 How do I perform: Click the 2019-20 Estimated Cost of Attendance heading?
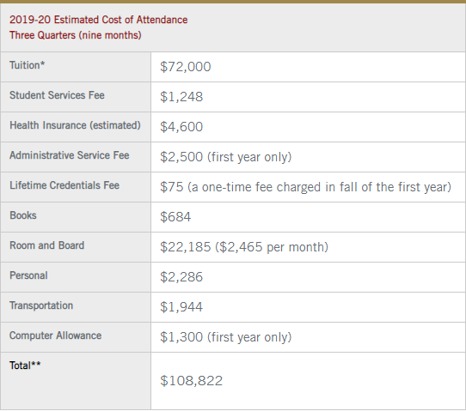(x=98, y=20)
